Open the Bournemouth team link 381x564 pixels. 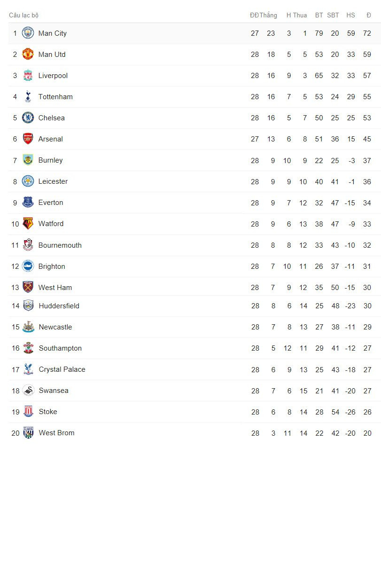(60, 245)
